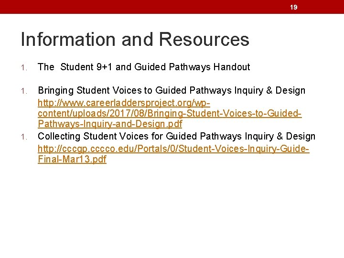Click 'Bringing Student Voices to Guided Pathways Inquiry & Design' line

click(x=172, y=90)
